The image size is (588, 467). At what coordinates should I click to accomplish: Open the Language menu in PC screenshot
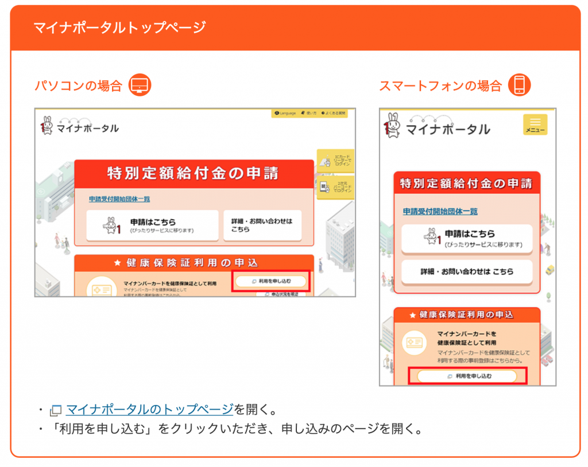tap(285, 114)
